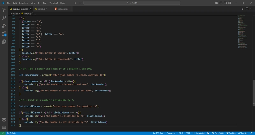Image resolution: width=255 pixels, height=135 pixels.
Task: Run the file with the play icon
Action: (242, 9)
